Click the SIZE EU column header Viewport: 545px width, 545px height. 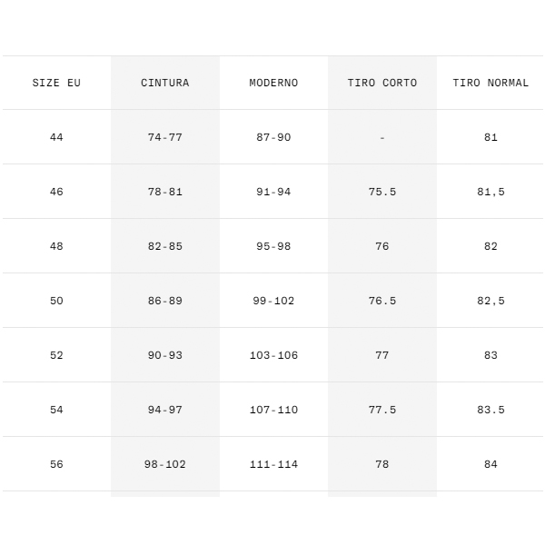tap(56, 83)
